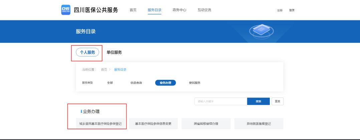Switch to the 单位服务 tab
This screenshot has height=140, width=360.
click(114, 52)
